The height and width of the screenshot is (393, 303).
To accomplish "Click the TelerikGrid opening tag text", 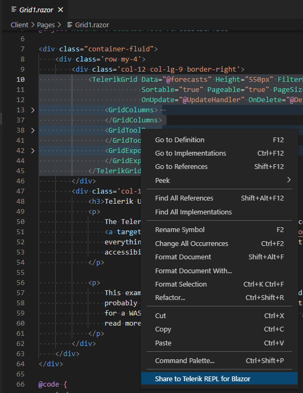I will tap(115, 80).
